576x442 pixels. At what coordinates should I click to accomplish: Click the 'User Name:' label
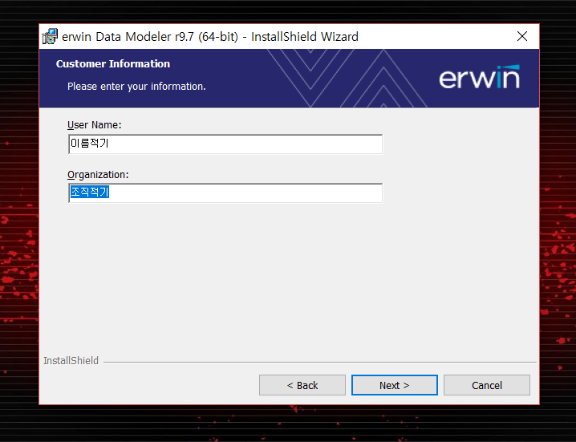click(x=95, y=125)
